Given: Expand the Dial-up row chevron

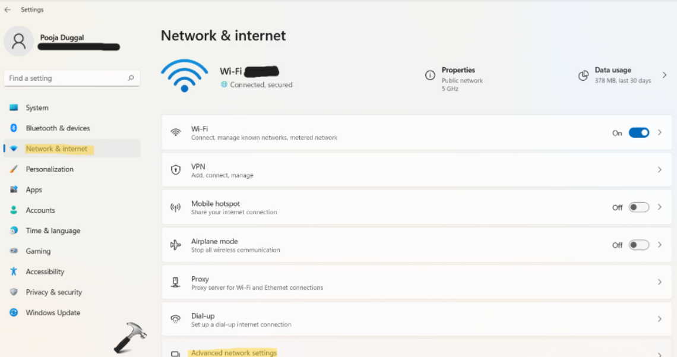Looking at the screenshot, I should pos(659,319).
